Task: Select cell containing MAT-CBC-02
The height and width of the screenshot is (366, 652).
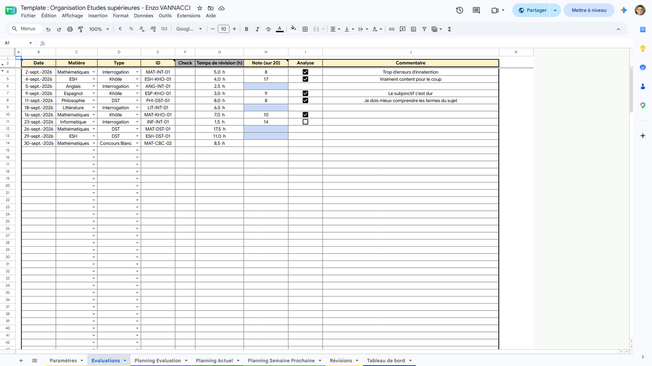Action: point(158,144)
